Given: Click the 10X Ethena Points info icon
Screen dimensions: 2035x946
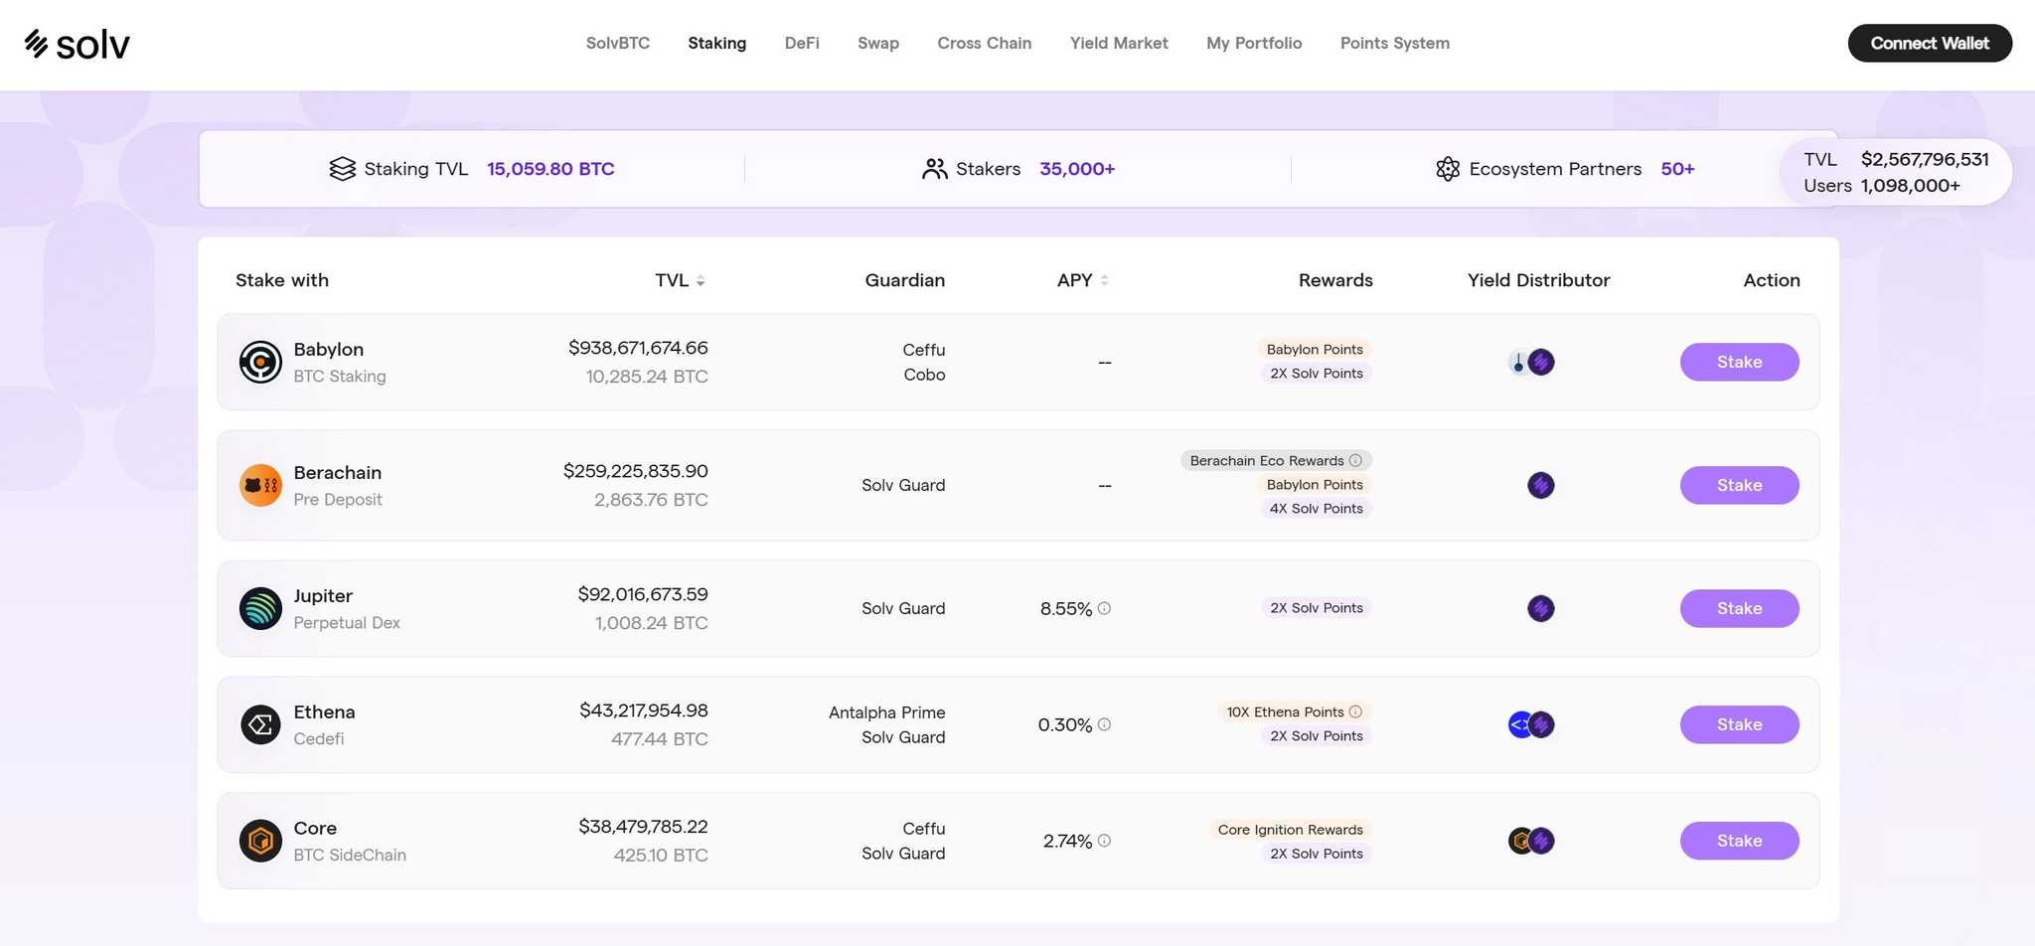Looking at the screenshot, I should [x=1355, y=711].
